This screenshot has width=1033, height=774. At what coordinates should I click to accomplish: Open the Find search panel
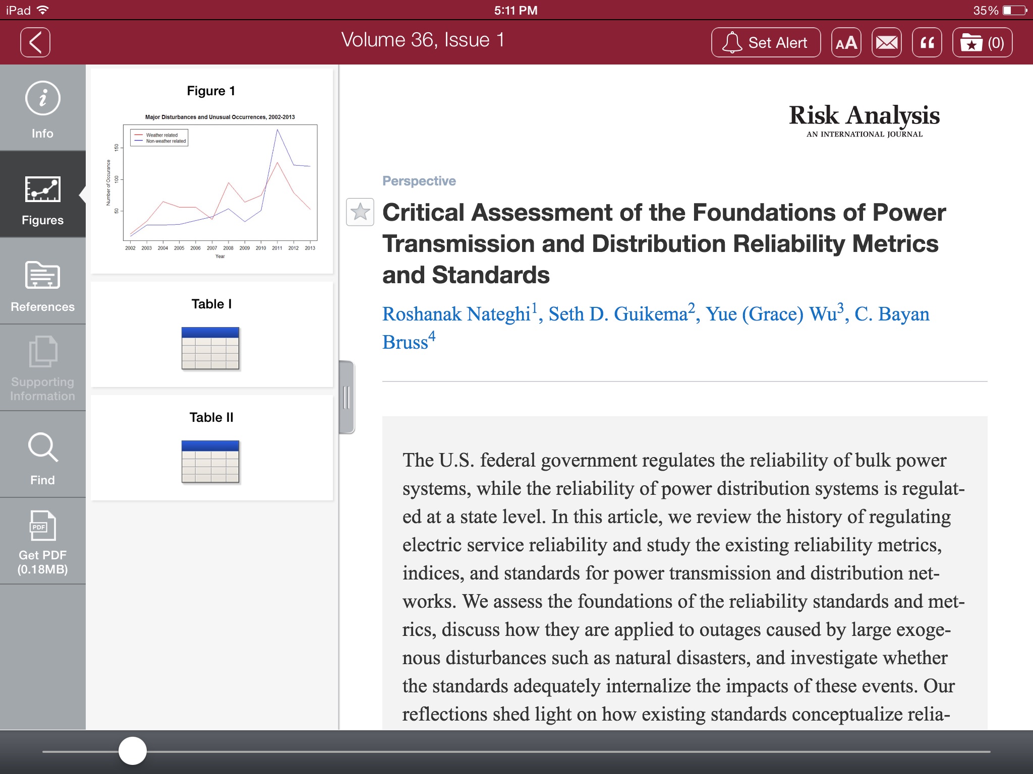pyautogui.click(x=42, y=458)
